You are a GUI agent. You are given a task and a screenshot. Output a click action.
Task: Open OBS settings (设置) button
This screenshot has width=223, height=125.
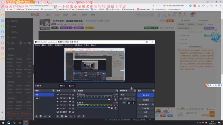pos(146,112)
